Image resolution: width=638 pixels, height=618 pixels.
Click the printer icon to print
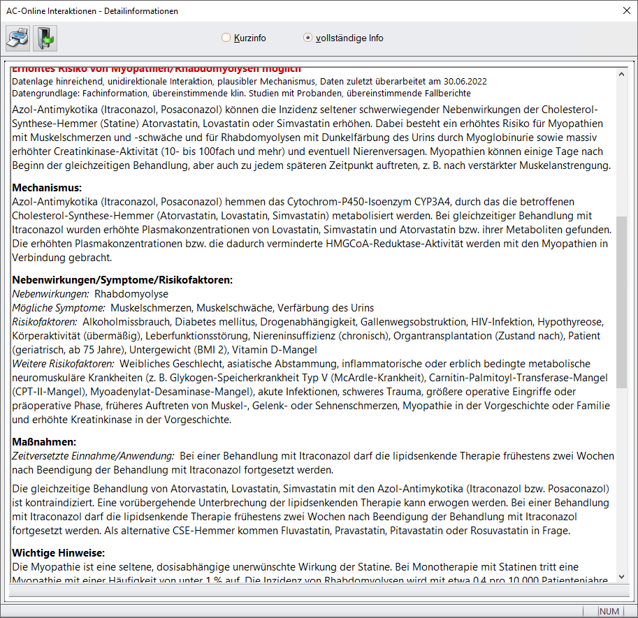[18, 37]
